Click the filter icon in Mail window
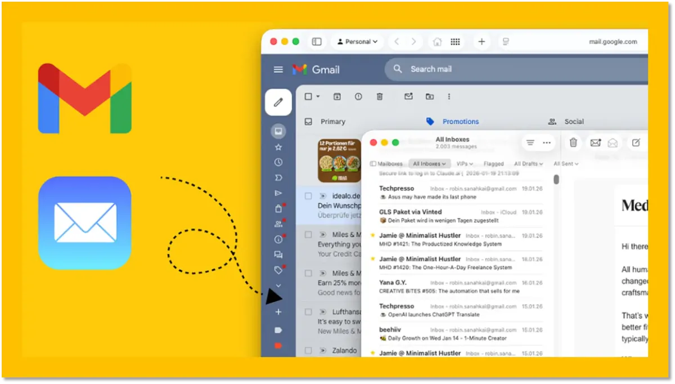The width and height of the screenshot is (675, 384). 530,143
